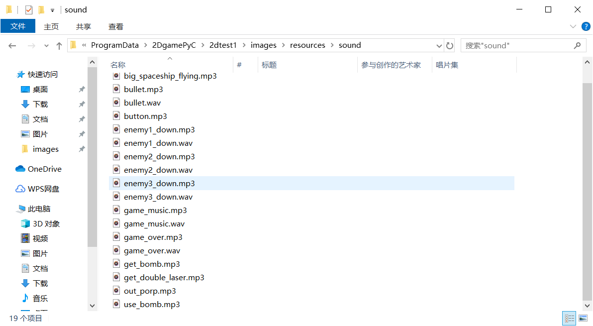593x326 pixels.
Task: Select game_over.mp3 file
Action: 153,237
